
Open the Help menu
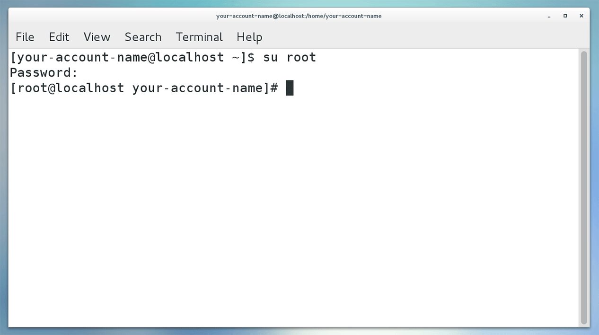[249, 37]
